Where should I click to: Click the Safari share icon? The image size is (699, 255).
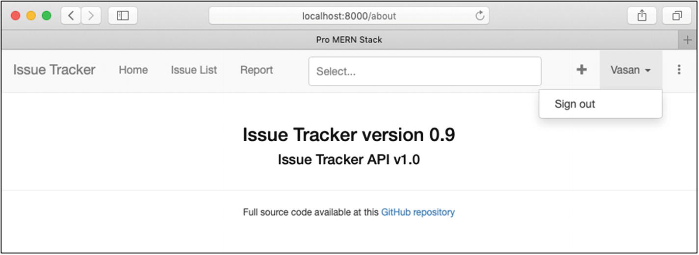click(642, 16)
